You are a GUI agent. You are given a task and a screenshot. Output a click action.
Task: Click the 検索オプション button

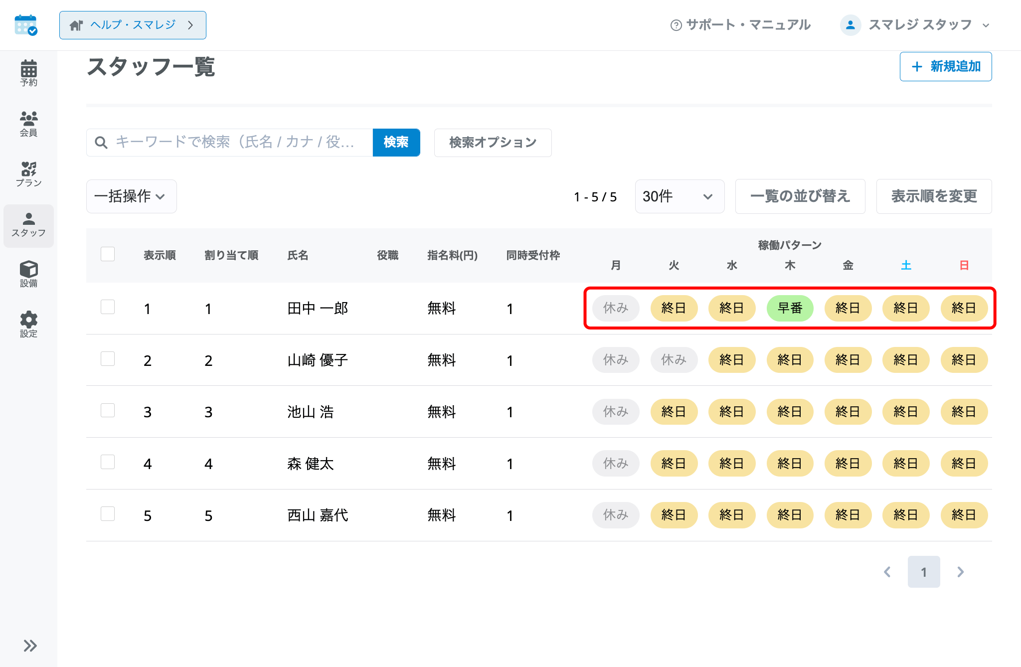(x=493, y=143)
